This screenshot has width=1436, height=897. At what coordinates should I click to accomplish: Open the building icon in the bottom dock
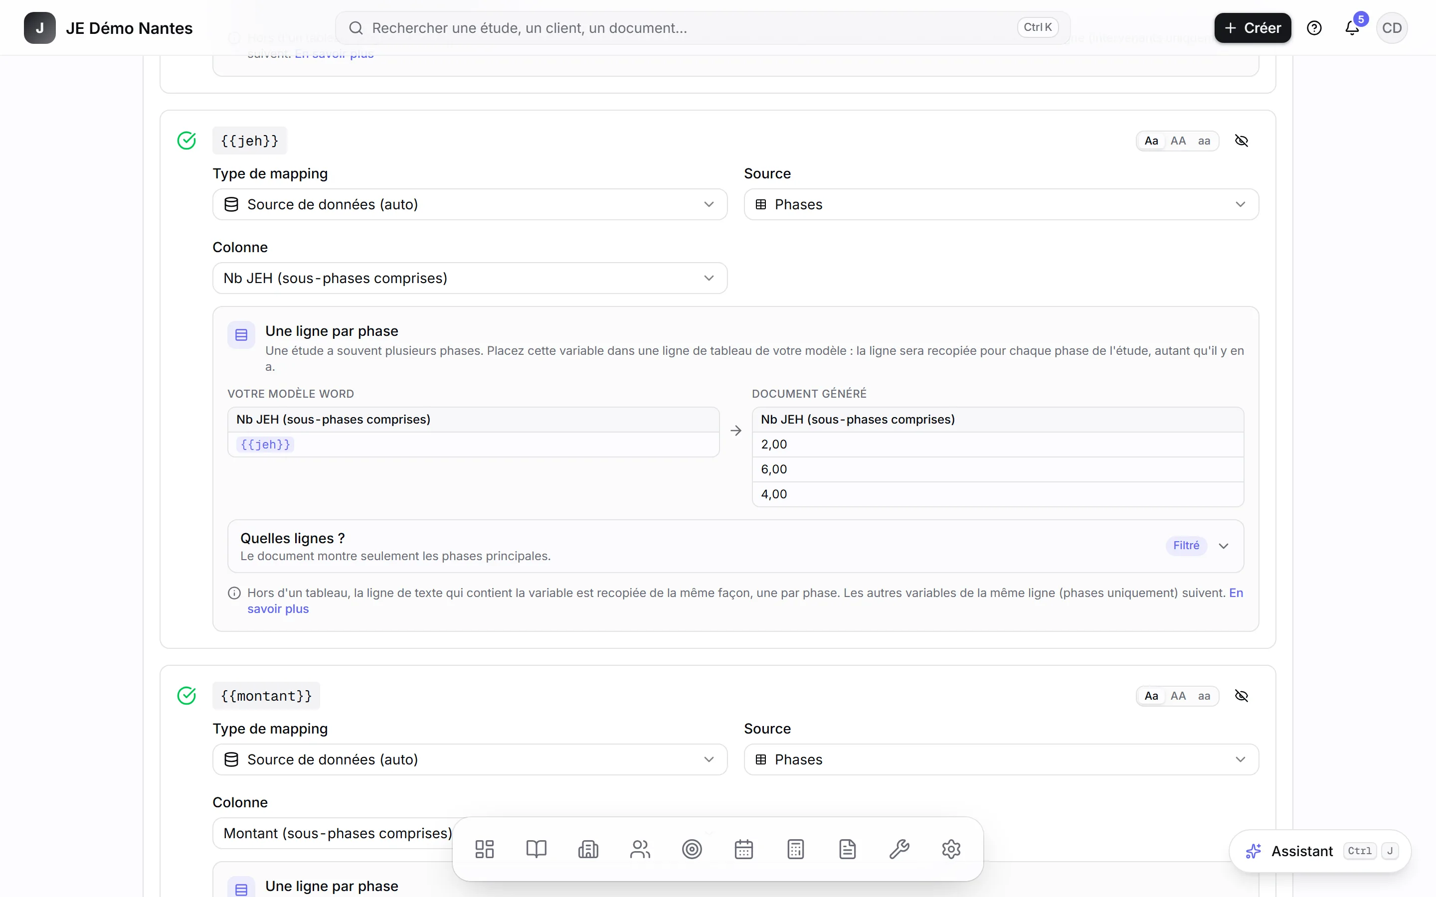click(588, 849)
